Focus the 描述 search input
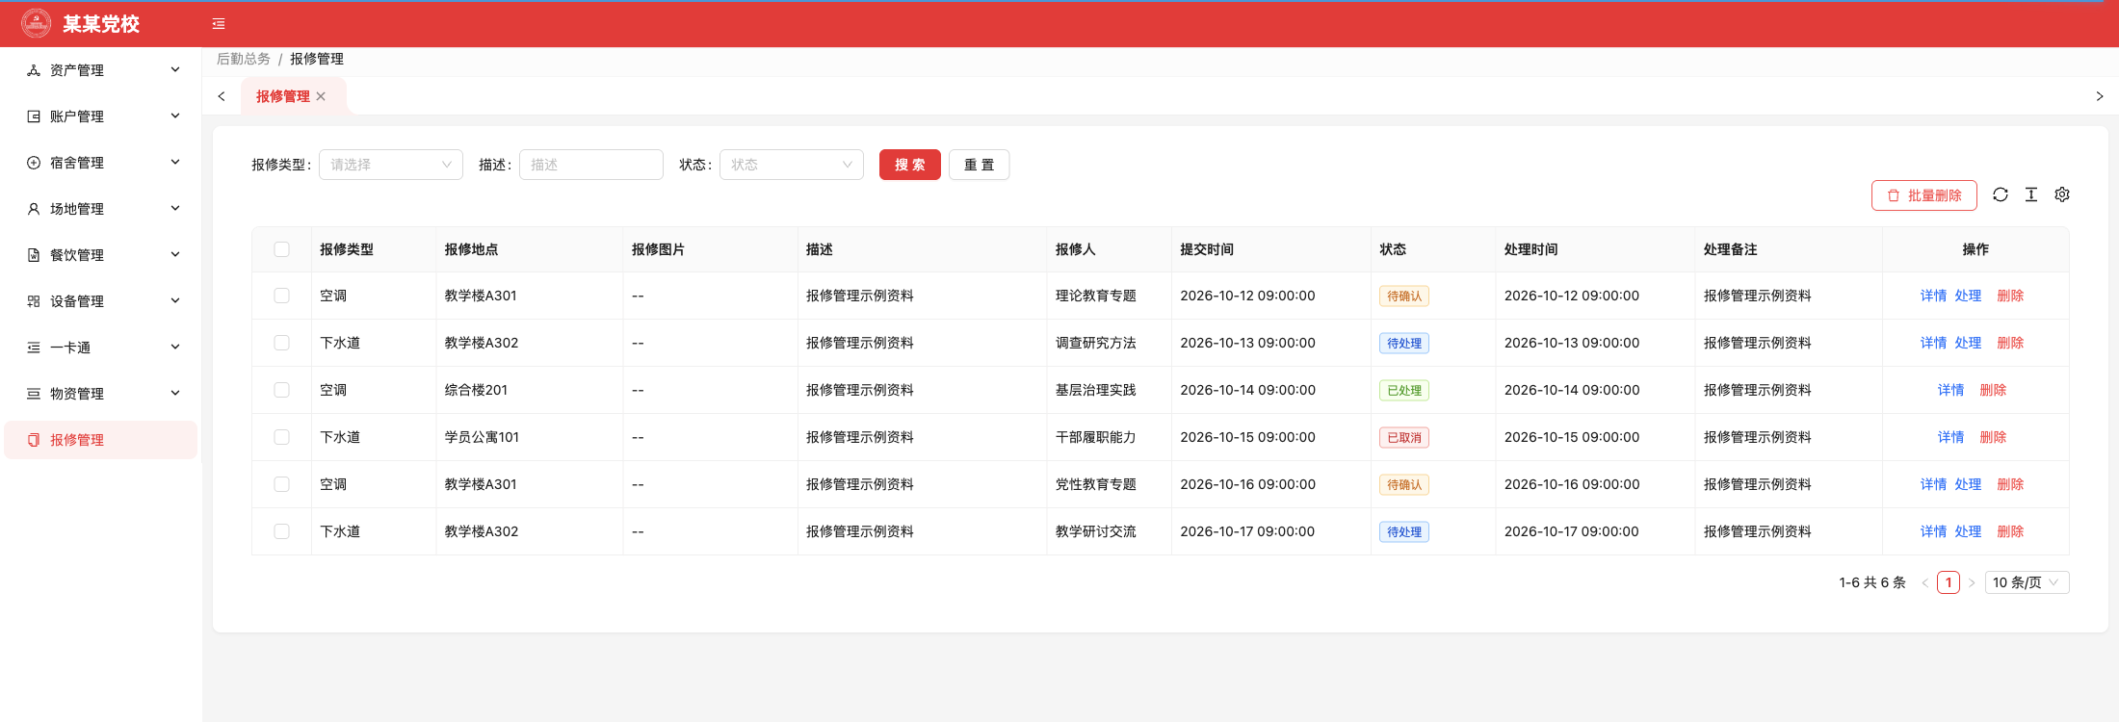2119x722 pixels. tap(591, 165)
